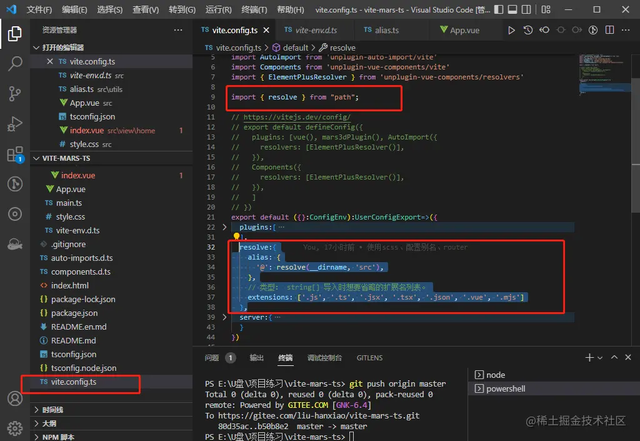Open the Source Control view
This screenshot has height=441, width=640.
click(15, 93)
